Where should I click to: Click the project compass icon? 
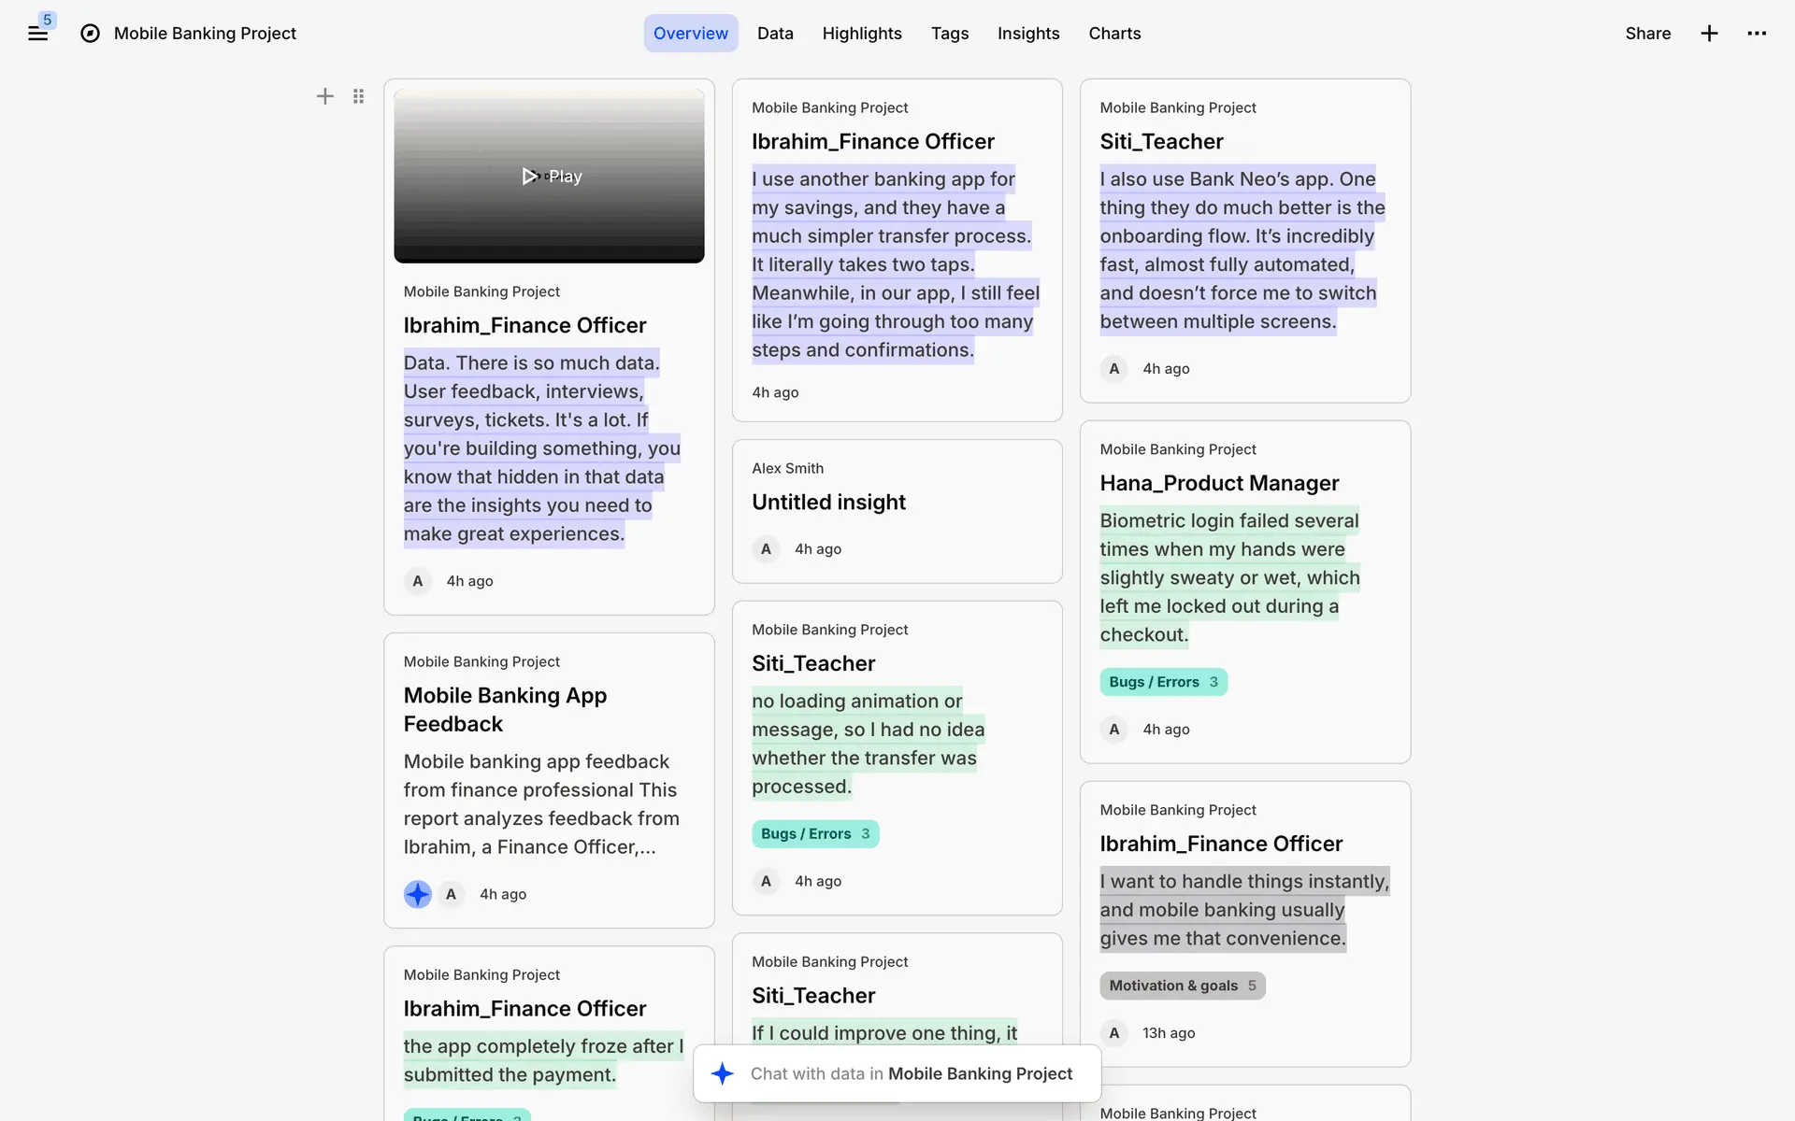tap(90, 34)
